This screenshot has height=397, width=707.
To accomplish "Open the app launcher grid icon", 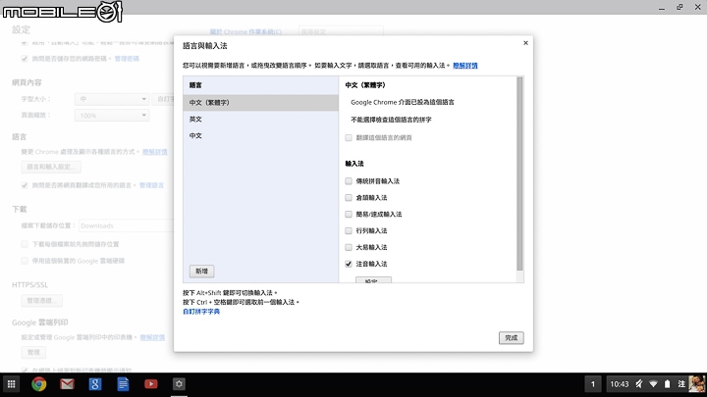I will click(11, 384).
